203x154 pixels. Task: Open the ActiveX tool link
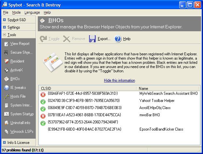16,70
